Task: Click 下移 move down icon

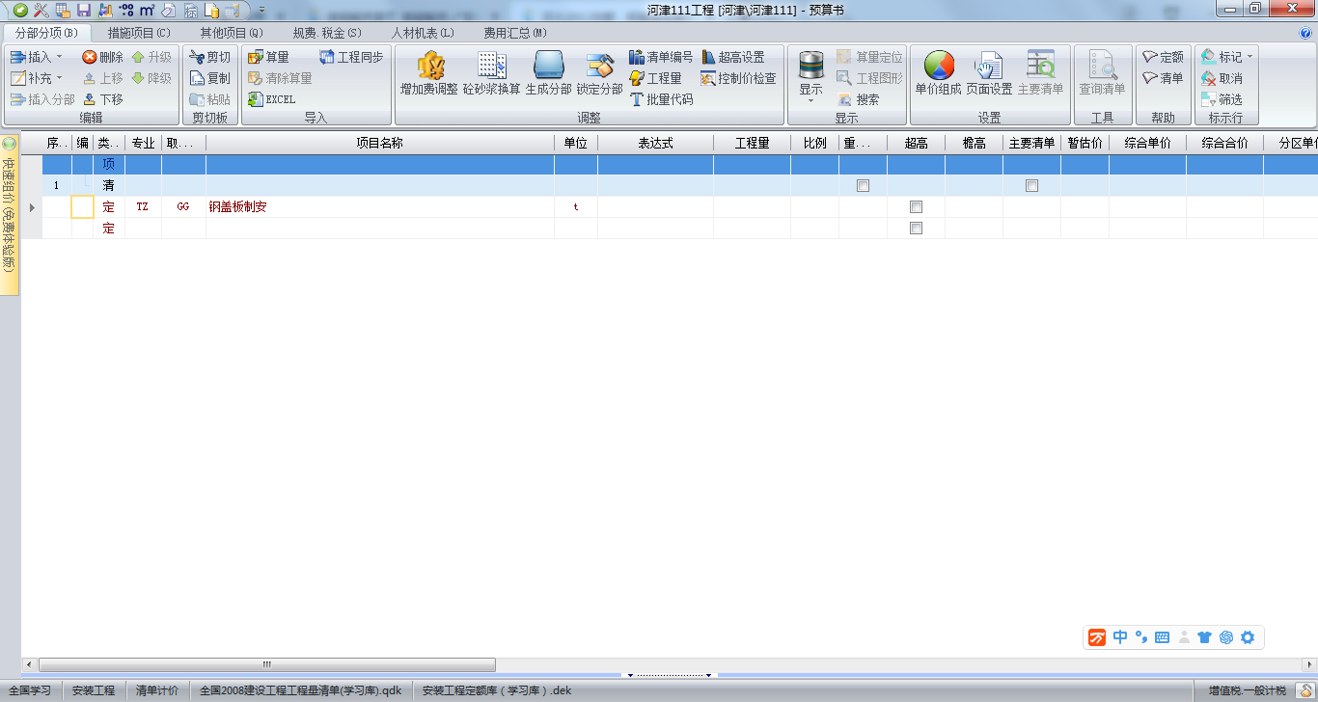Action: tap(90, 99)
